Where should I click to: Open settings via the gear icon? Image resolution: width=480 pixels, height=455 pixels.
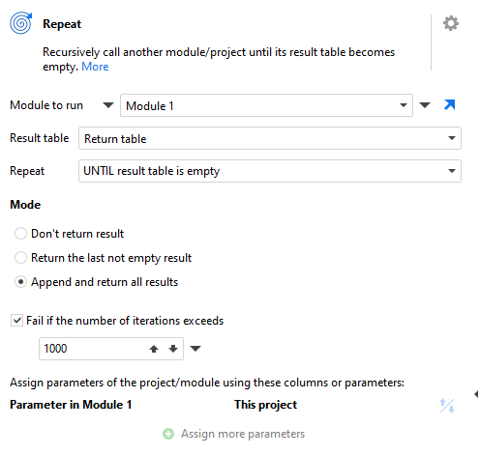pos(451,23)
